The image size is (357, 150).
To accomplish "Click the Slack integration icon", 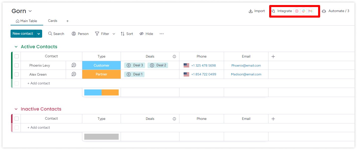I will click(304, 11).
